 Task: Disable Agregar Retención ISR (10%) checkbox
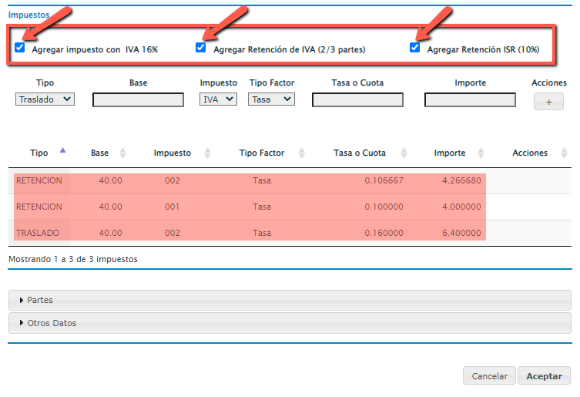[415, 48]
